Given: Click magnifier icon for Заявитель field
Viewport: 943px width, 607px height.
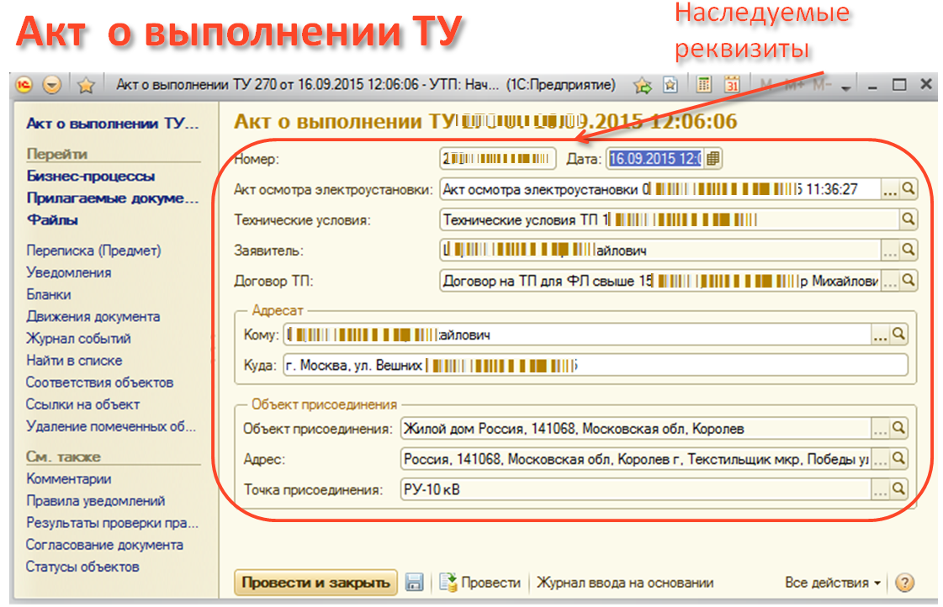Looking at the screenshot, I should (x=908, y=251).
